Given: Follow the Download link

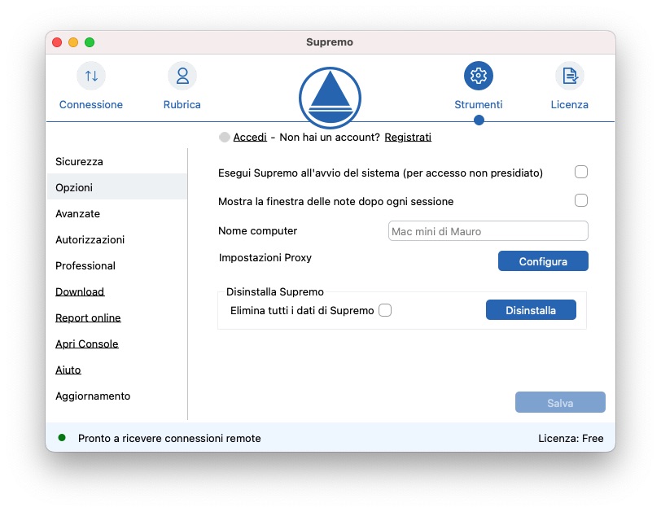Looking at the screenshot, I should pyautogui.click(x=80, y=291).
